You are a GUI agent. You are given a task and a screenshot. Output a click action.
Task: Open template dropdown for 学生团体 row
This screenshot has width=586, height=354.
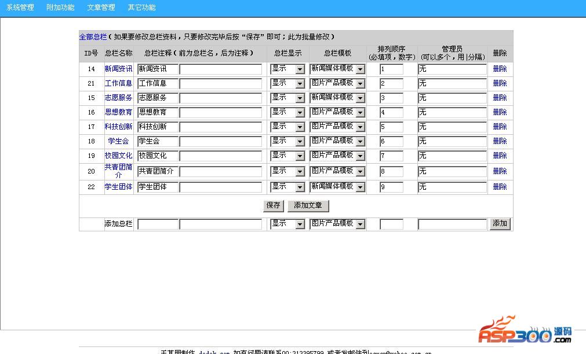(337, 187)
